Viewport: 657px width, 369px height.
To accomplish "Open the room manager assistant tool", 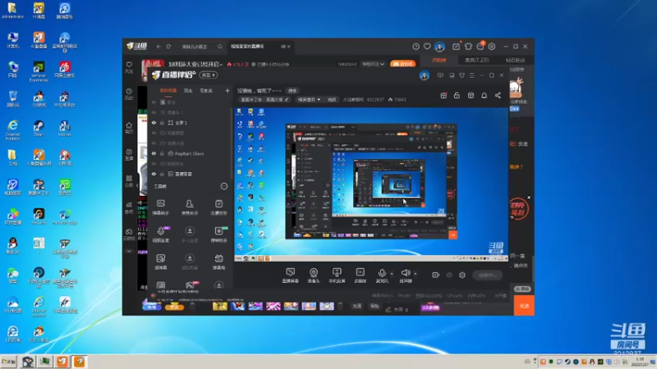I will 190,207.
